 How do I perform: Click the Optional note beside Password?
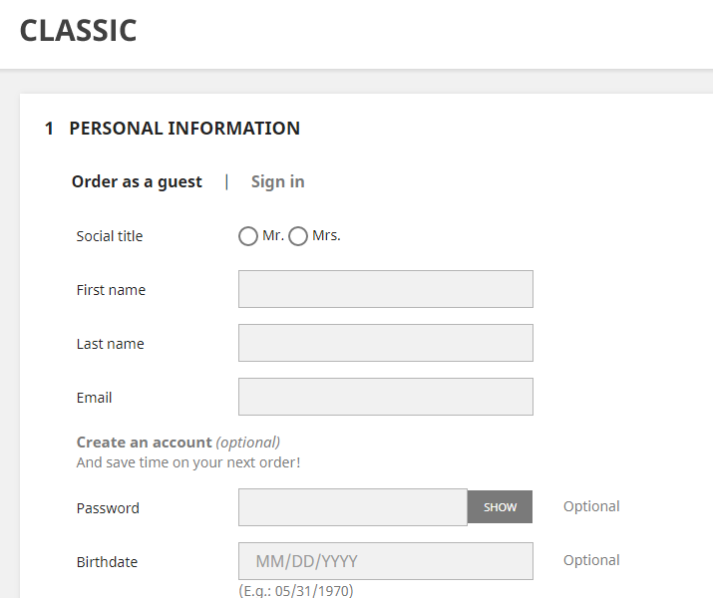[x=591, y=506]
